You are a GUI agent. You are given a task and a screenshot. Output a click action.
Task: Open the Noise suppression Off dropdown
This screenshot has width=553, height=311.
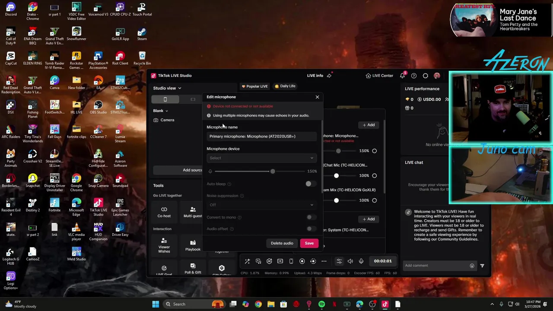(261, 205)
